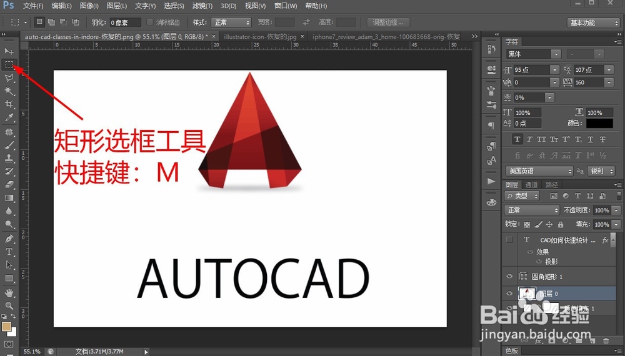The height and width of the screenshot is (356, 625).
Task: Toggle the lock transparent pixels button
Action: coord(527,225)
